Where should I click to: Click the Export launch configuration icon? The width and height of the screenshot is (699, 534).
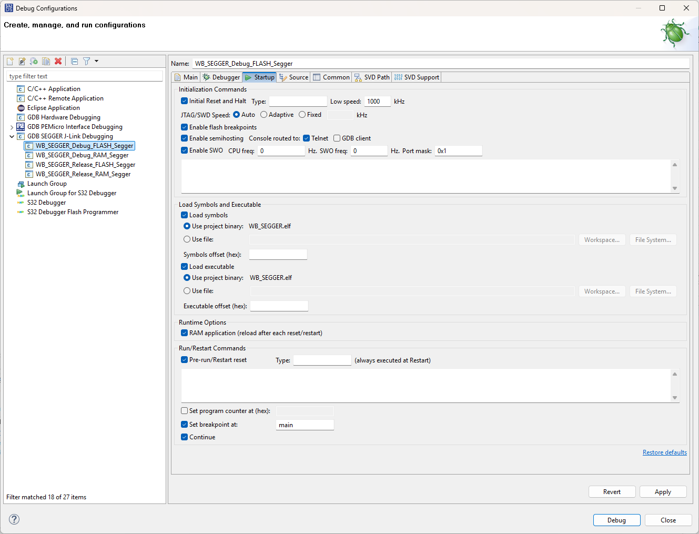tap(34, 61)
